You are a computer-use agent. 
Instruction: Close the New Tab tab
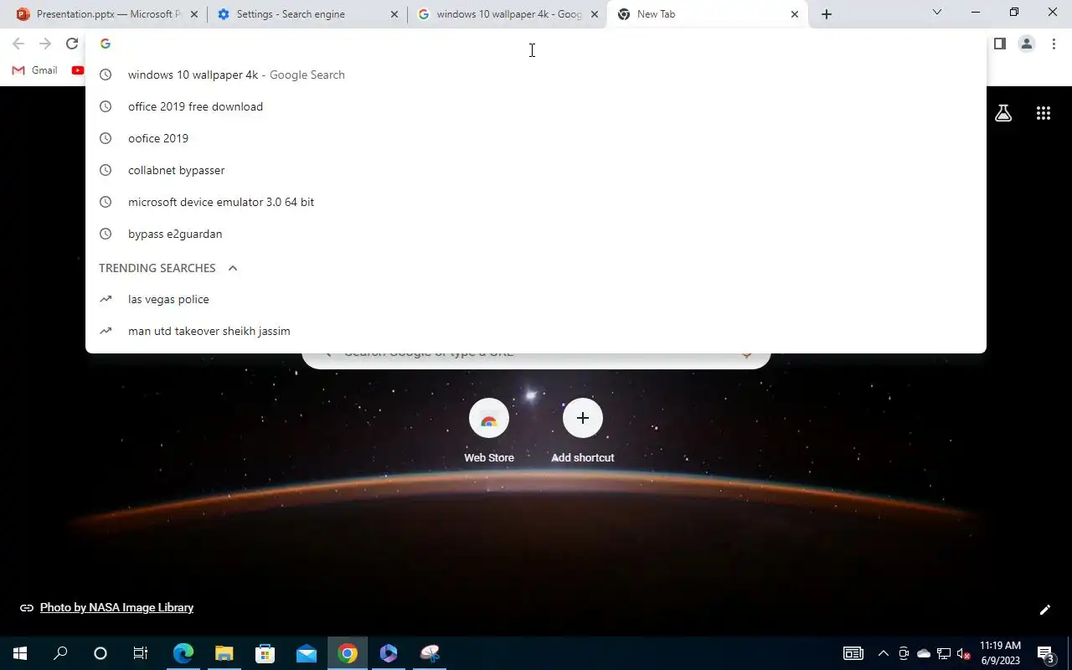[795, 14]
